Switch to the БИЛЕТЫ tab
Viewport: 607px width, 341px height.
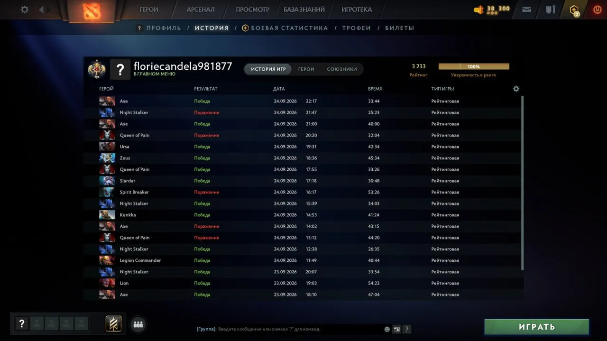[x=400, y=28]
